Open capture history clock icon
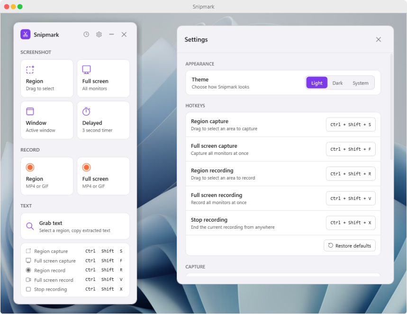Image resolution: width=407 pixels, height=314 pixels. (86, 34)
